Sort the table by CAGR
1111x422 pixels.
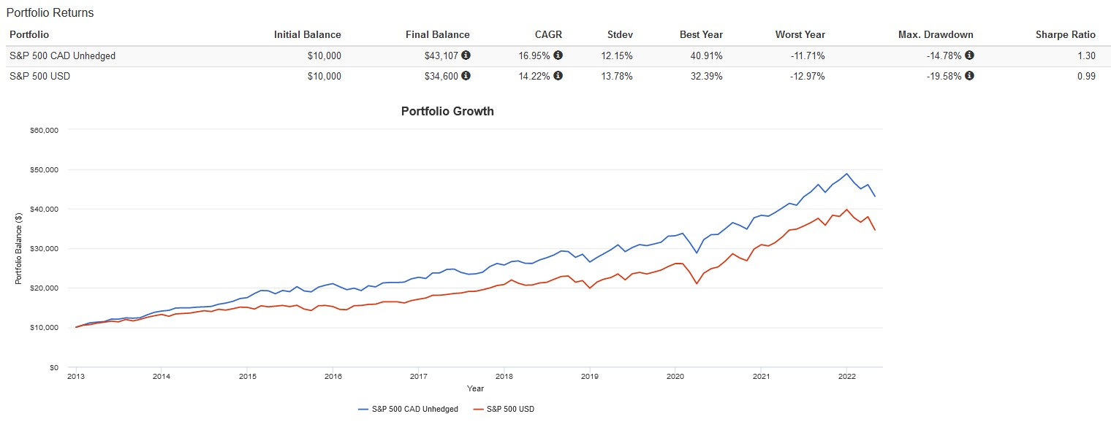tap(548, 34)
